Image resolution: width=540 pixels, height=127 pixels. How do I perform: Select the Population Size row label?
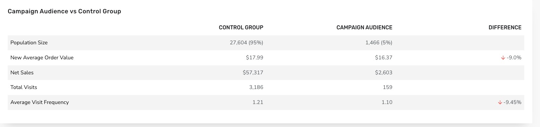pyautogui.click(x=29, y=43)
